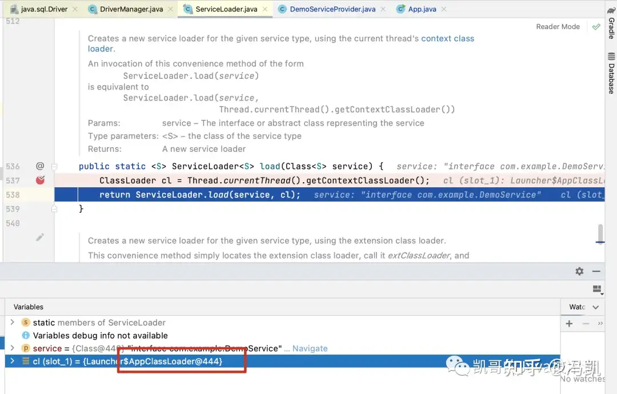The width and height of the screenshot is (617, 394).
Task: Click the Reader Mode button
Action: (558, 27)
